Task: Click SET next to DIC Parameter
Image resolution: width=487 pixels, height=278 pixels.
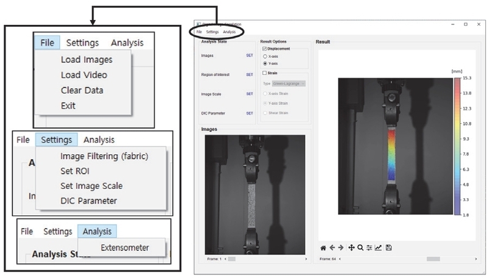Action: click(249, 113)
